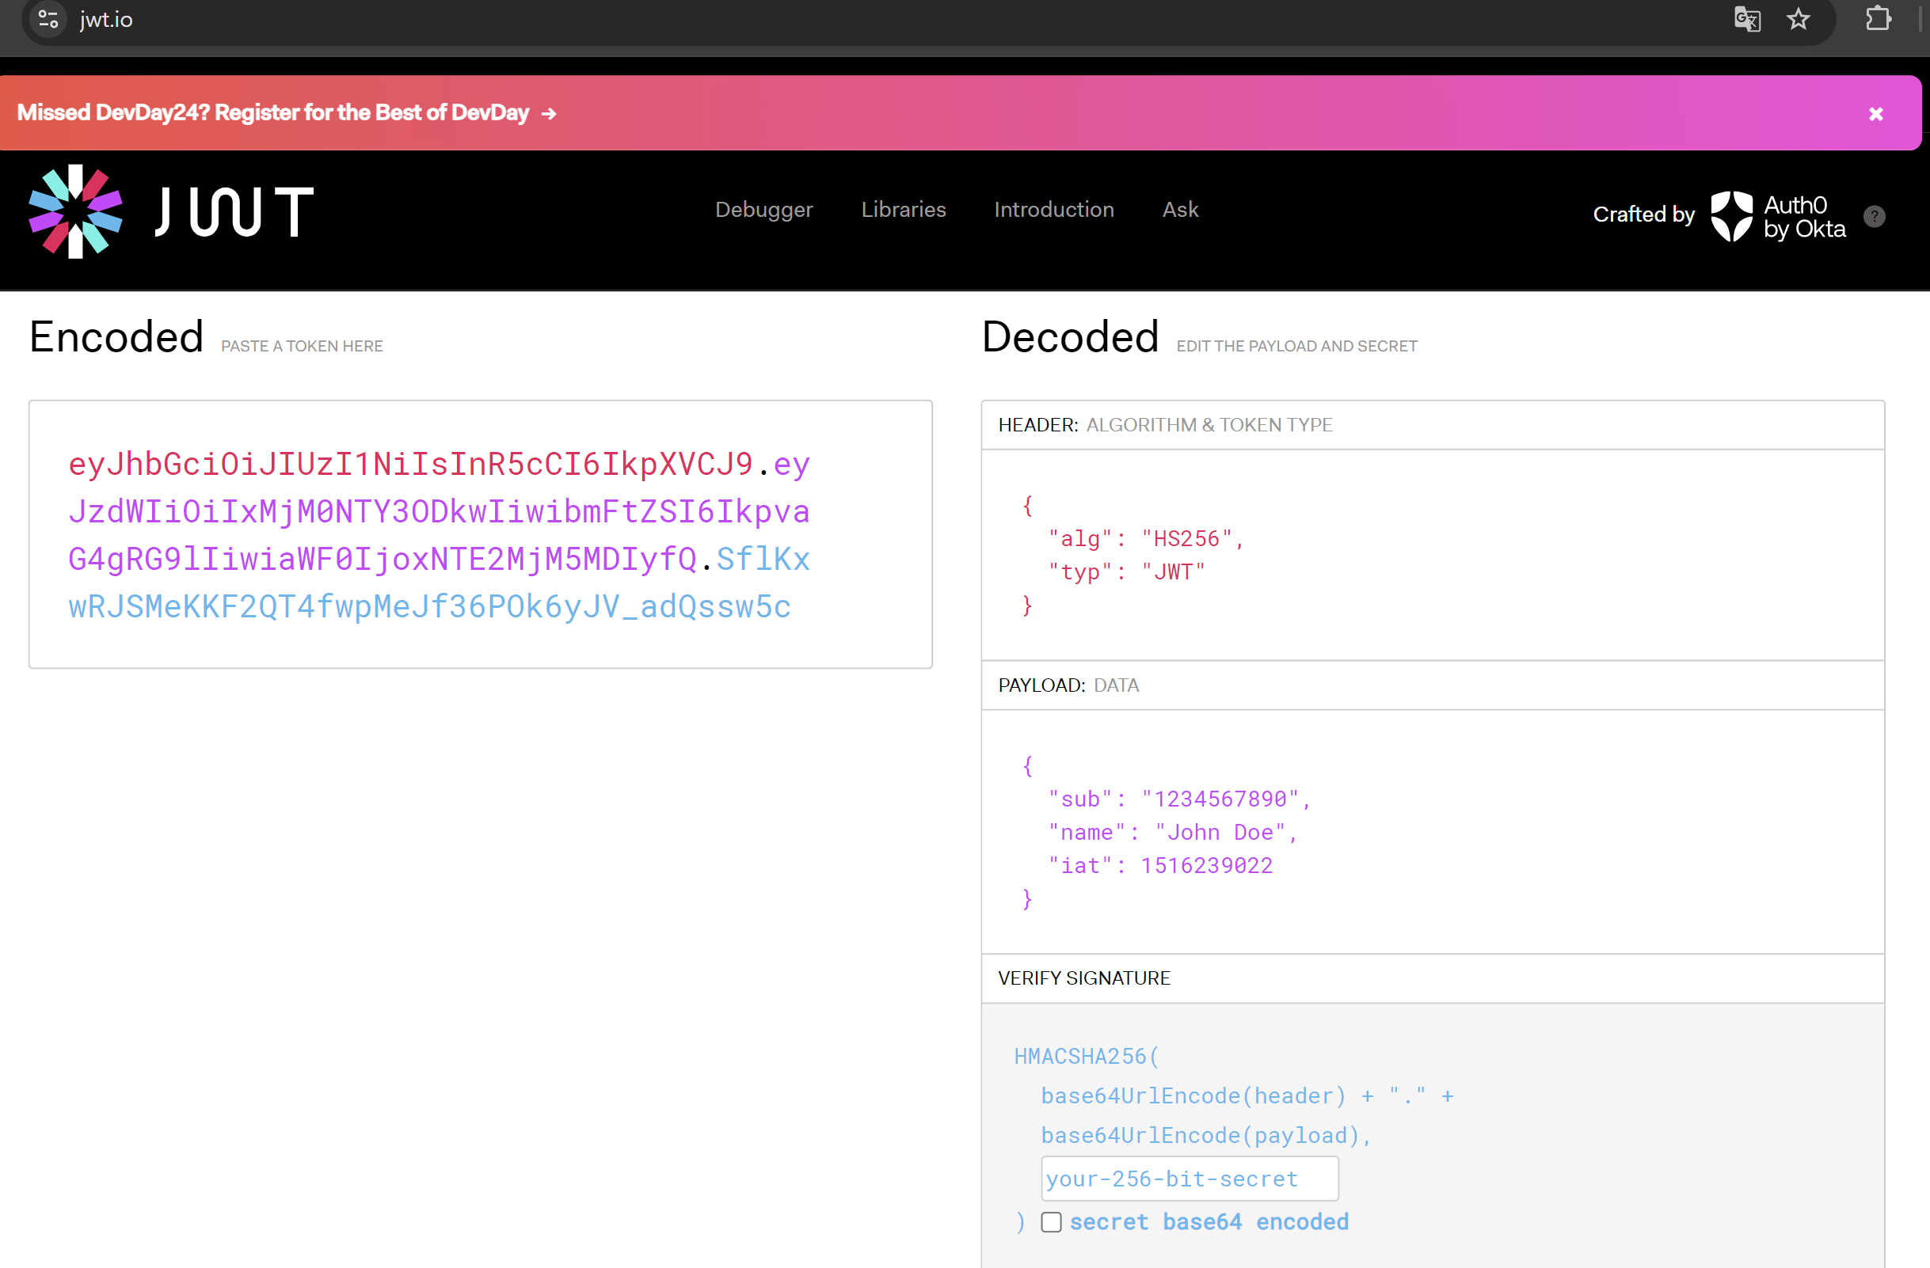Click the site information icon in address bar
The width and height of the screenshot is (1930, 1268).
48,19
